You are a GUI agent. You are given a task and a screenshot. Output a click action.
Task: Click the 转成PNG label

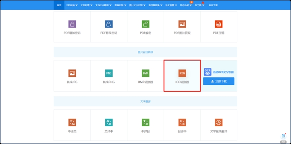click(109, 82)
